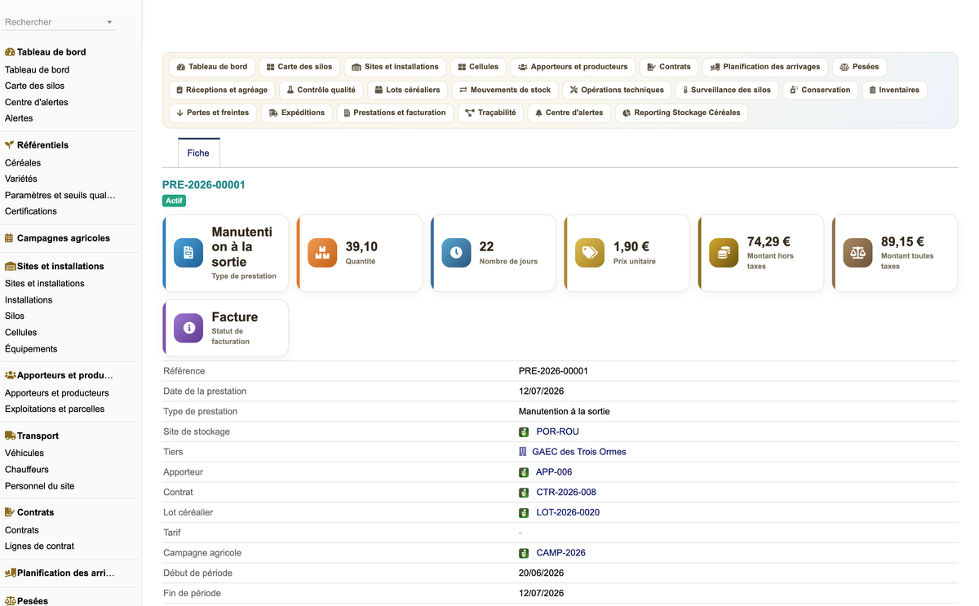979x606 pixels.
Task: Open Tableau de bord in top toolbar
Action: 212,67
